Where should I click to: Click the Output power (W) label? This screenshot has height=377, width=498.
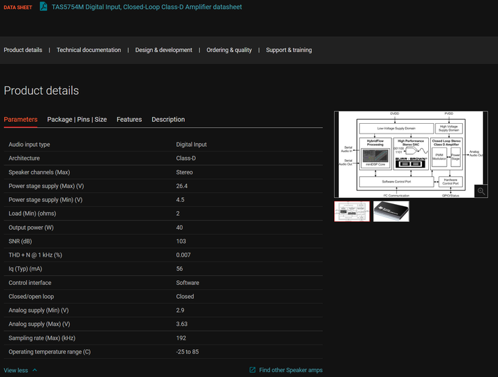pyautogui.click(x=31, y=228)
